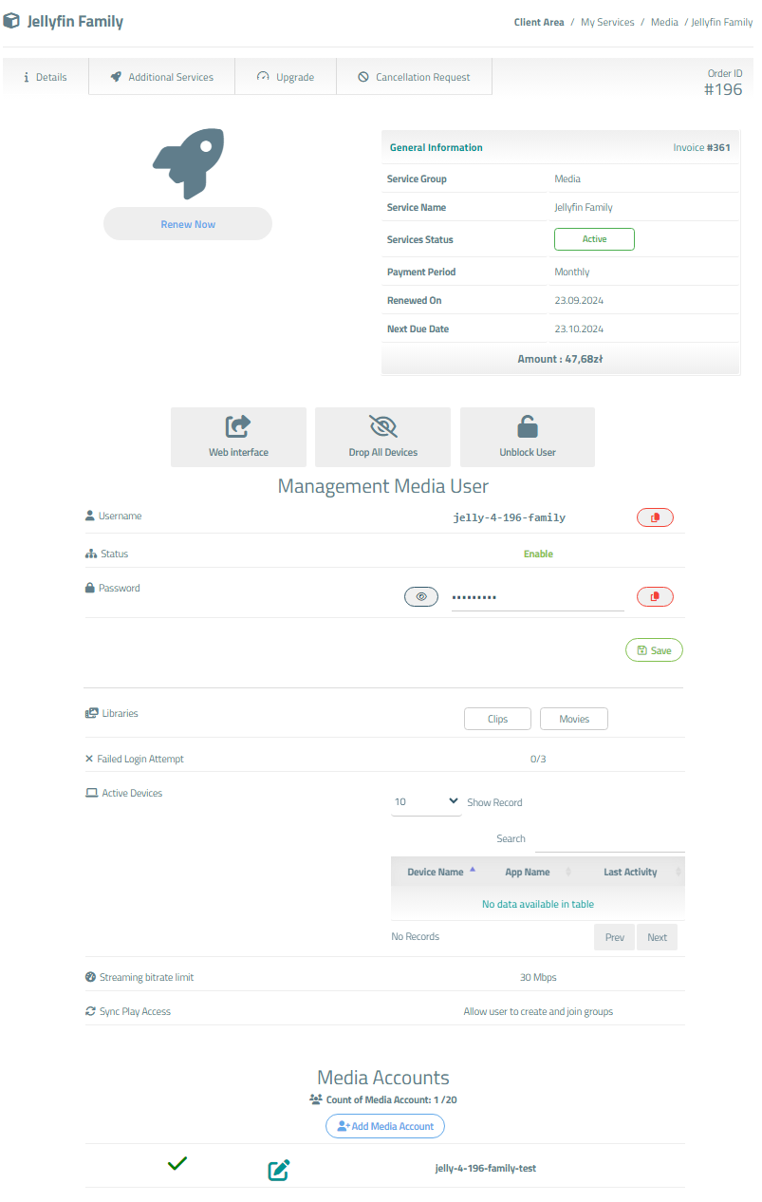Screen dimensions: 762x1202
Task: Sort table by Device Name column
Action: point(436,872)
